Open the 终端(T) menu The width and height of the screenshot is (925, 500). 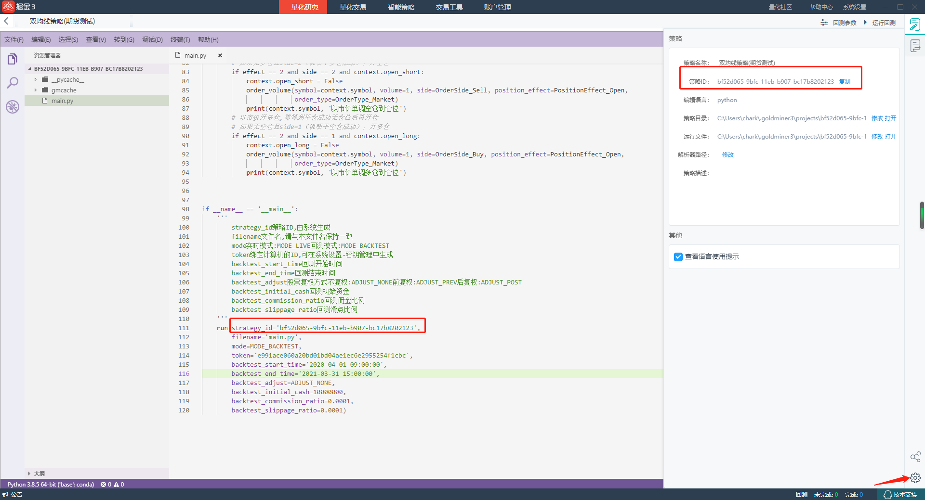click(180, 39)
